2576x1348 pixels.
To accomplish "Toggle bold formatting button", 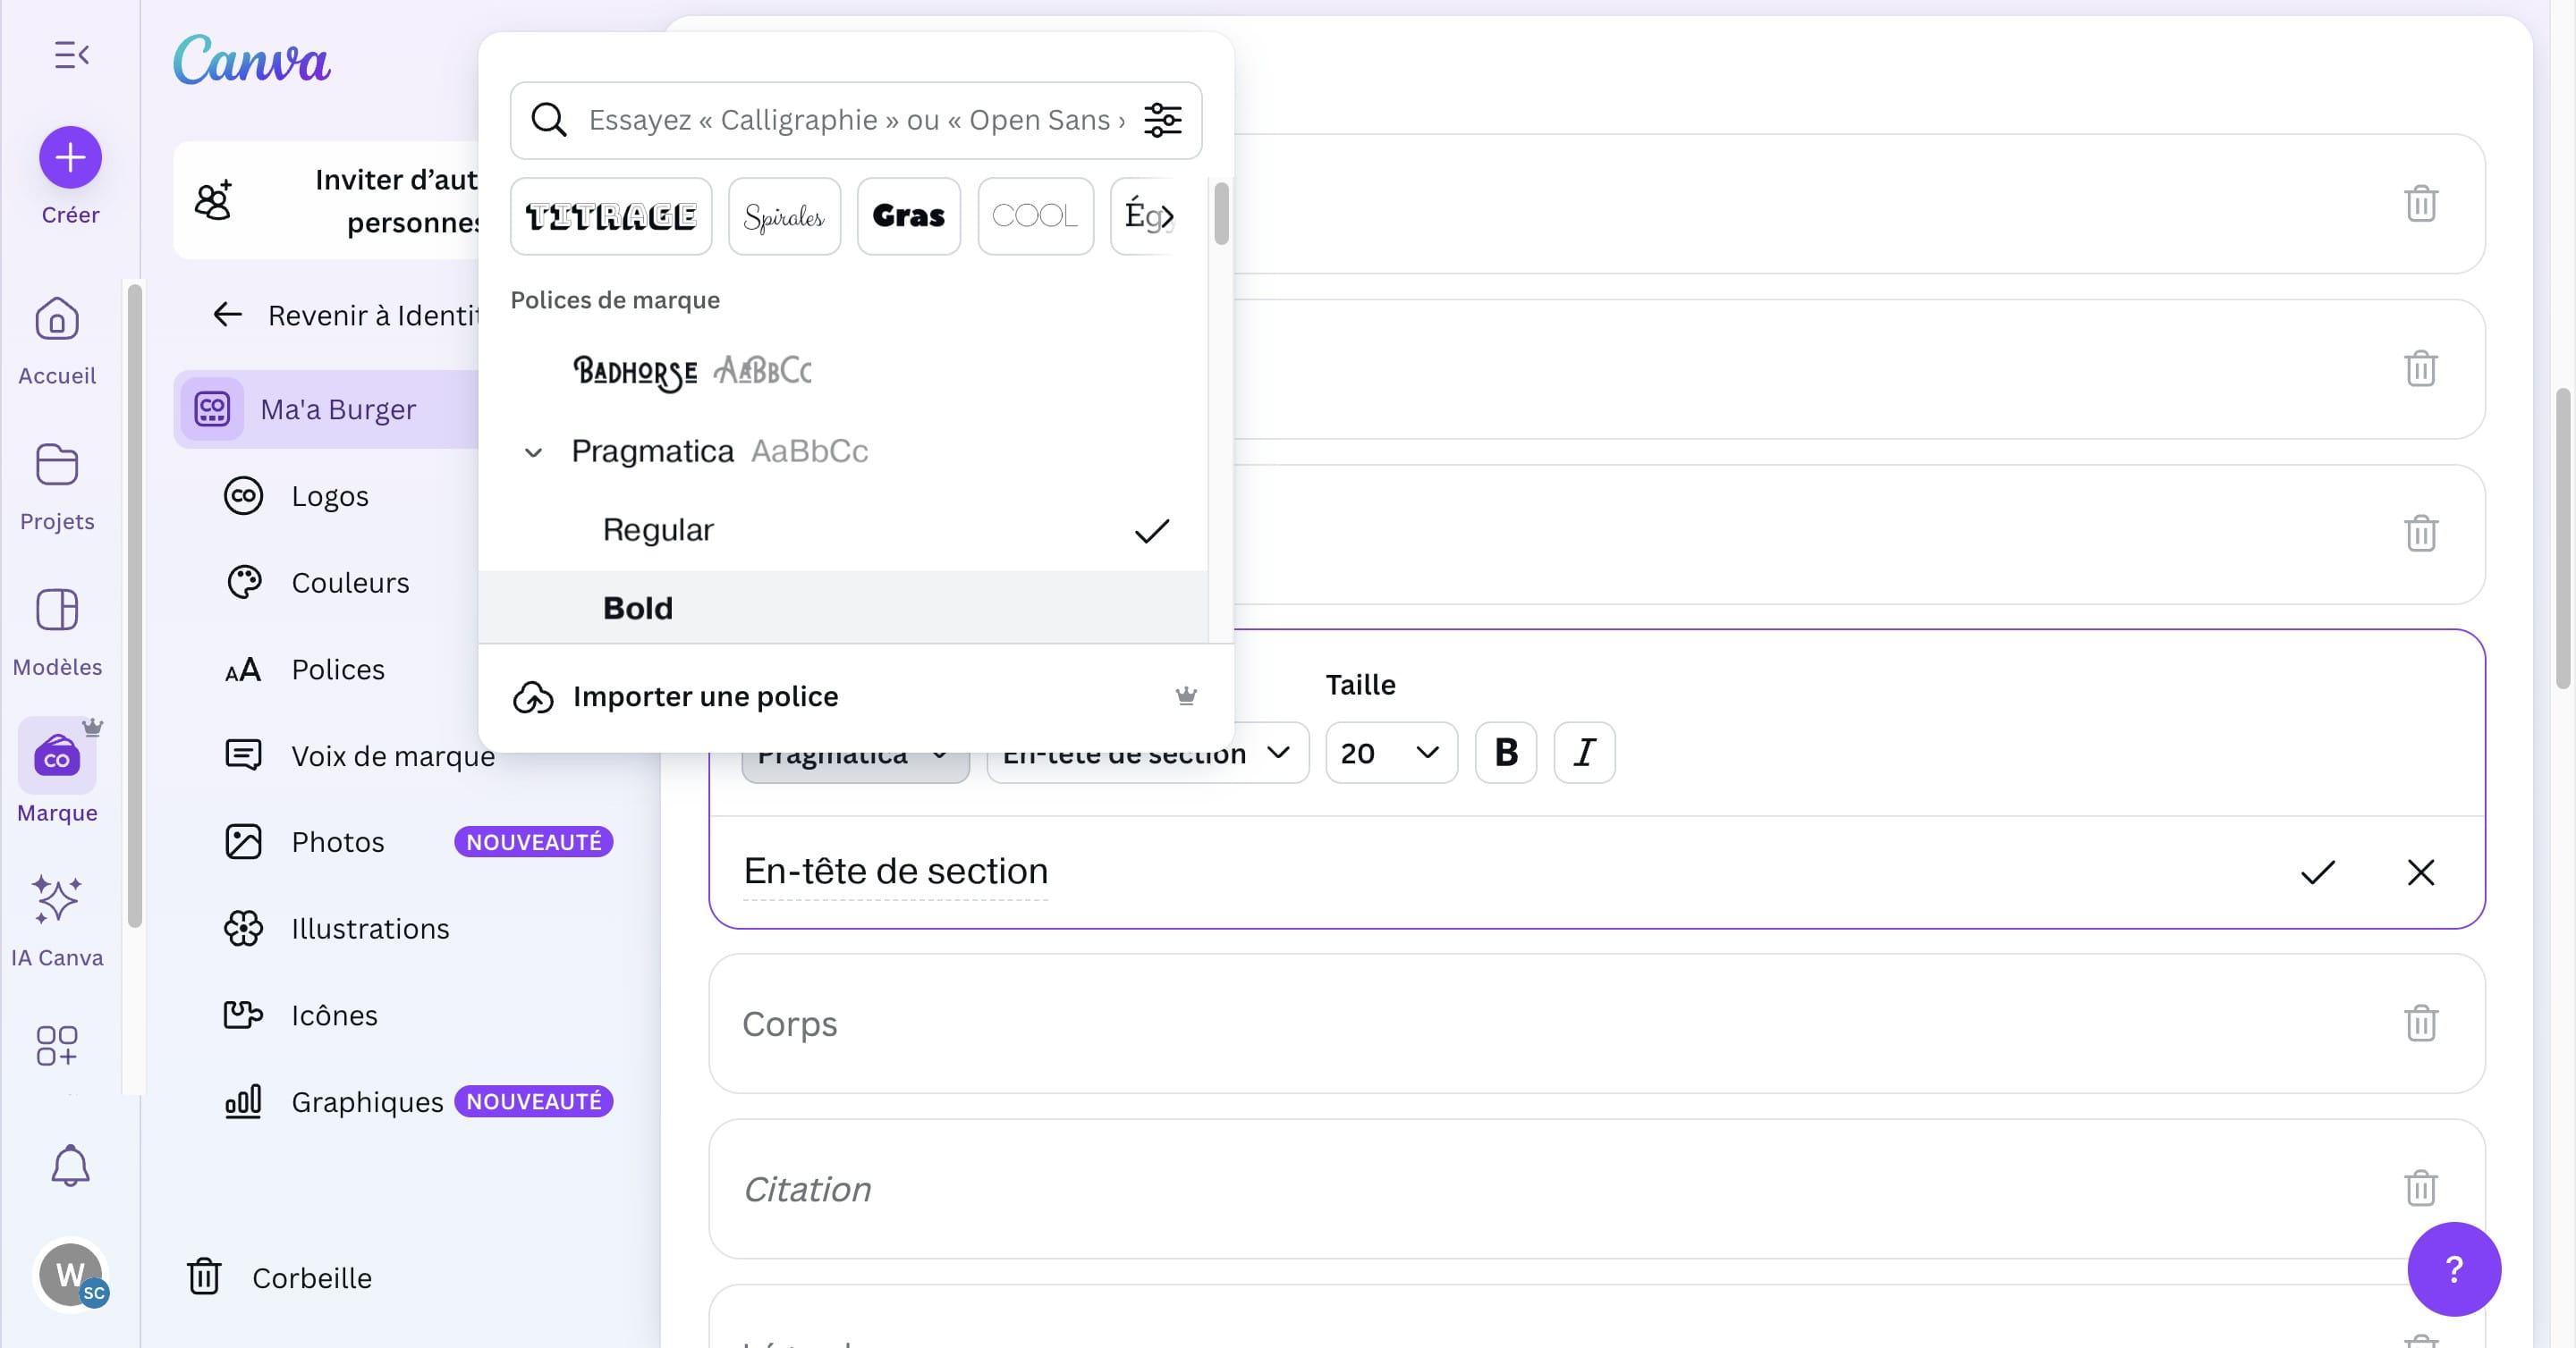I will click(x=1505, y=753).
